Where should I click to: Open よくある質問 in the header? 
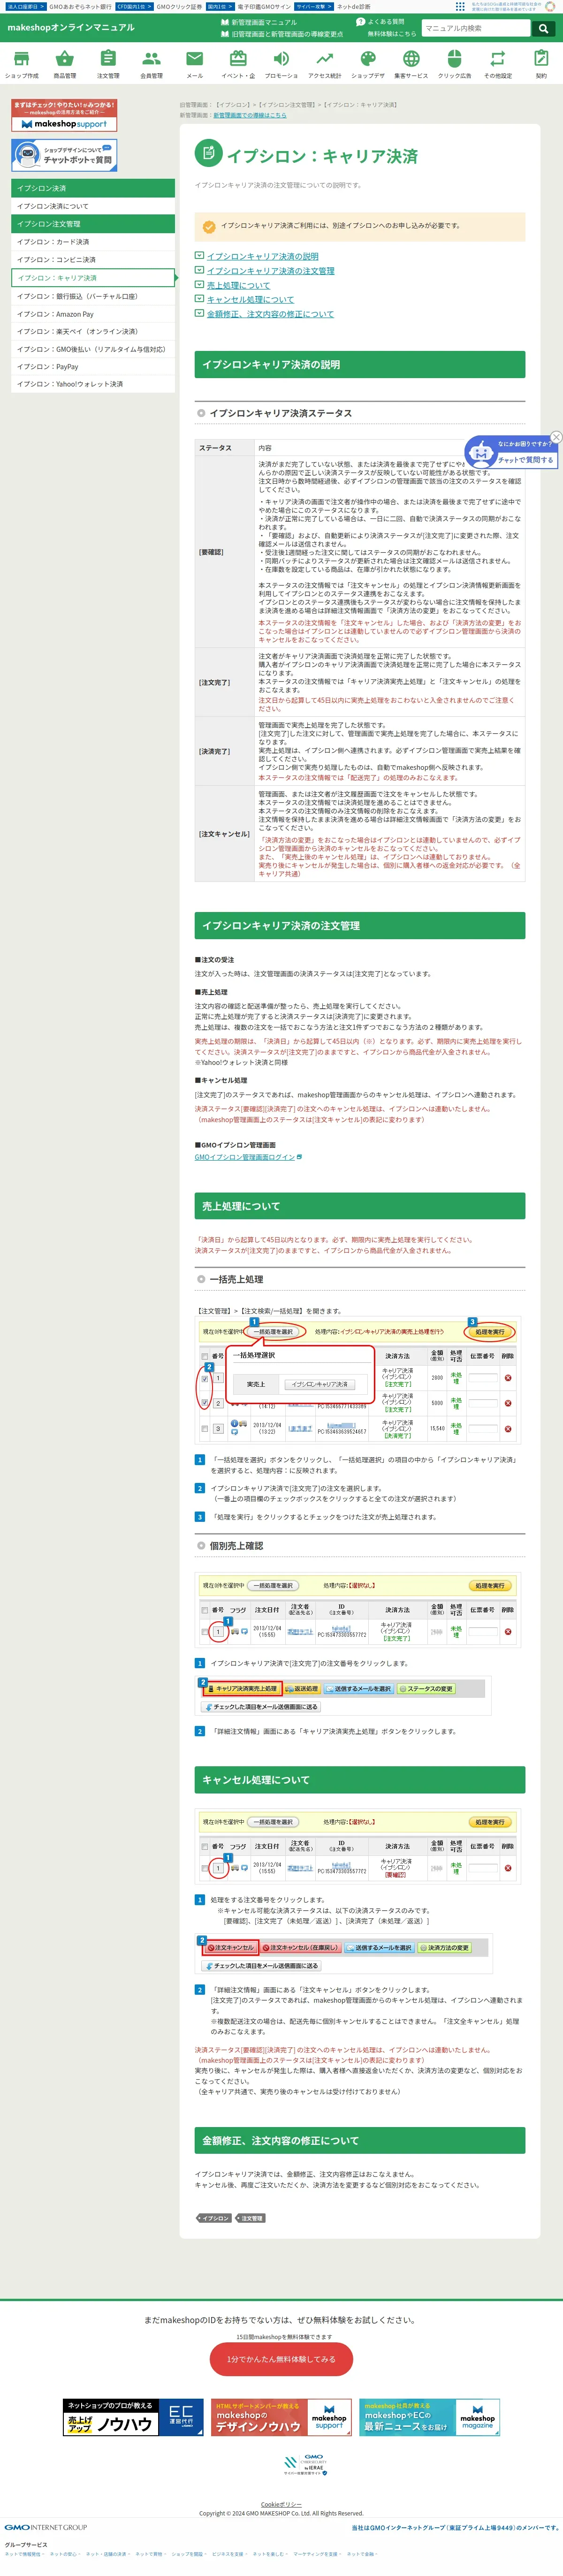(x=380, y=22)
